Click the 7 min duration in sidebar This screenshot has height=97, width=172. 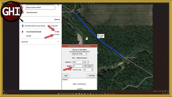(x=57, y=32)
